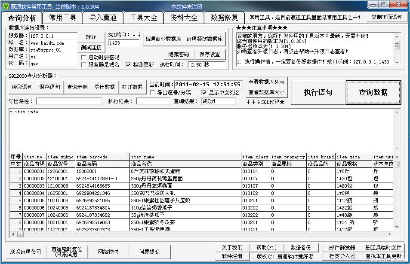
Task: Click the notes panel scroll up arrow
Action: click(x=397, y=36)
